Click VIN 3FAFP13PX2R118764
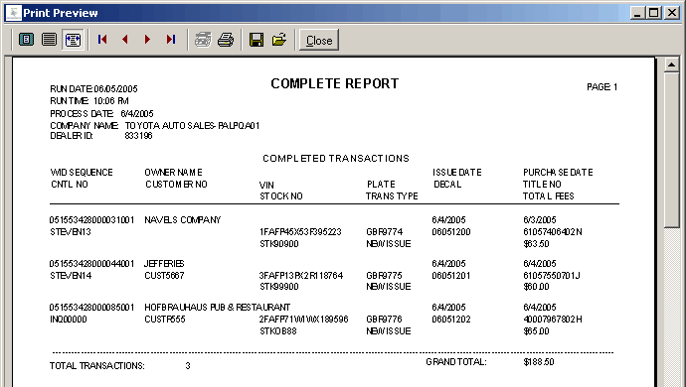 pos(301,276)
